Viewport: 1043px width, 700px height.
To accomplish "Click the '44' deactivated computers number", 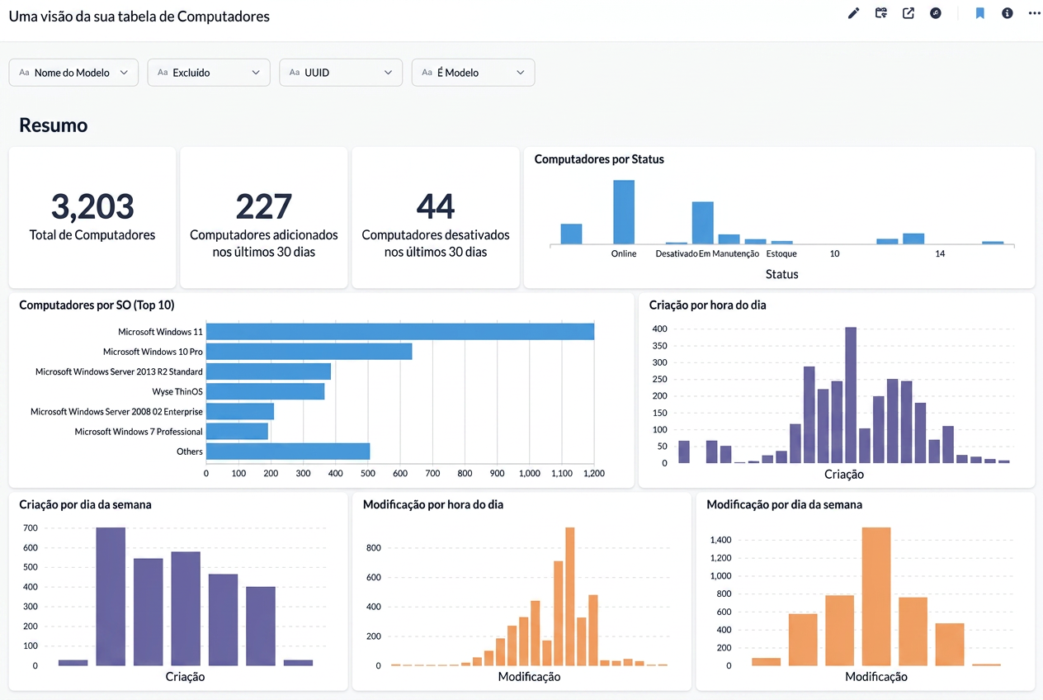I will tap(436, 206).
